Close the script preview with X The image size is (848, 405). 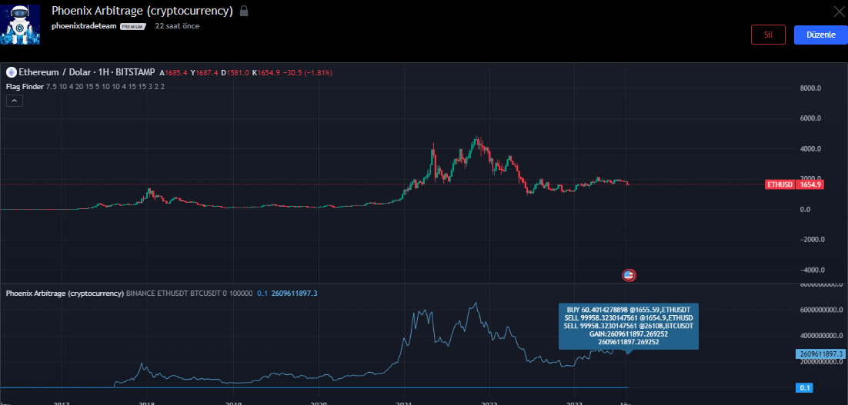point(840,11)
